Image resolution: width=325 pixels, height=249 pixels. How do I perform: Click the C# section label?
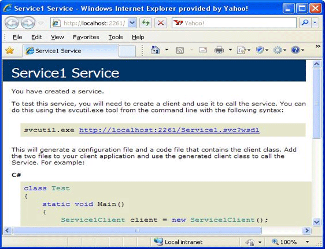coord(16,175)
